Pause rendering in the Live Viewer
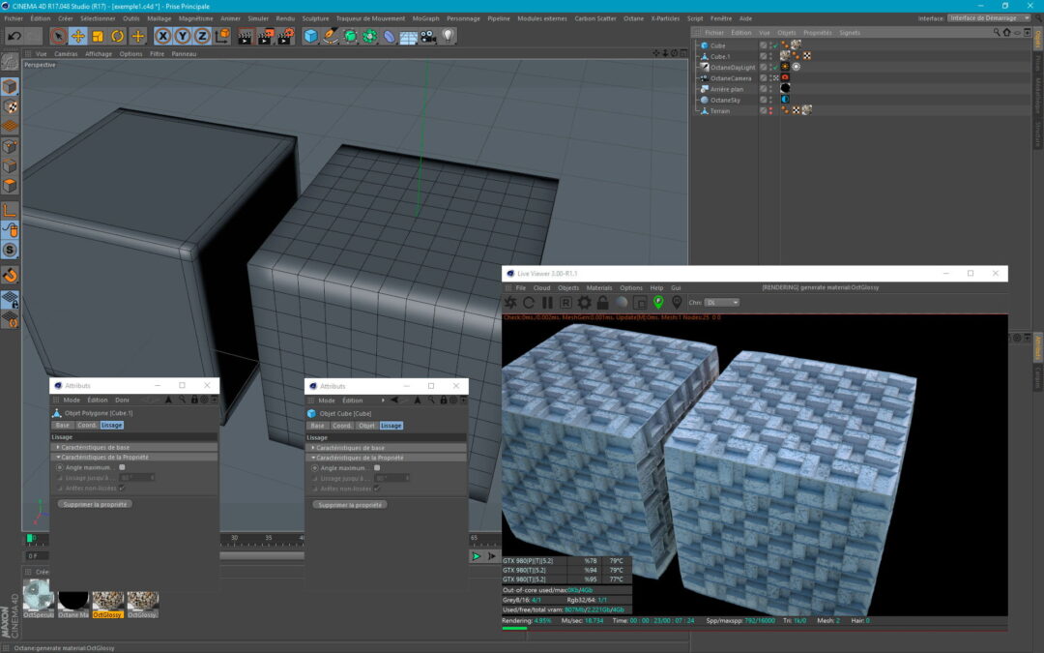Screen dimensions: 1044x653 pyautogui.click(x=547, y=303)
